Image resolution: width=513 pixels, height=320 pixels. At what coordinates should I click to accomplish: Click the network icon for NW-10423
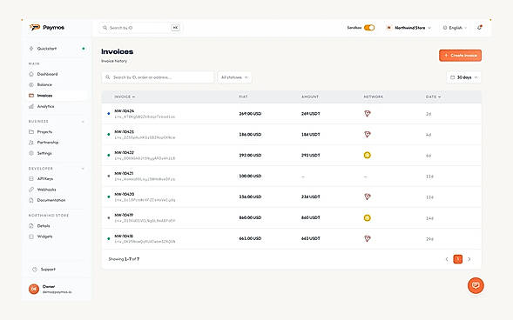pyautogui.click(x=367, y=134)
